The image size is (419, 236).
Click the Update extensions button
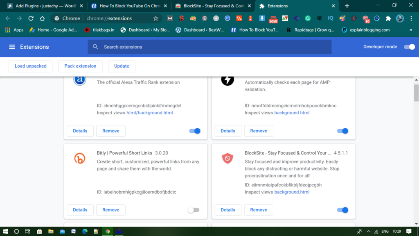(x=122, y=66)
